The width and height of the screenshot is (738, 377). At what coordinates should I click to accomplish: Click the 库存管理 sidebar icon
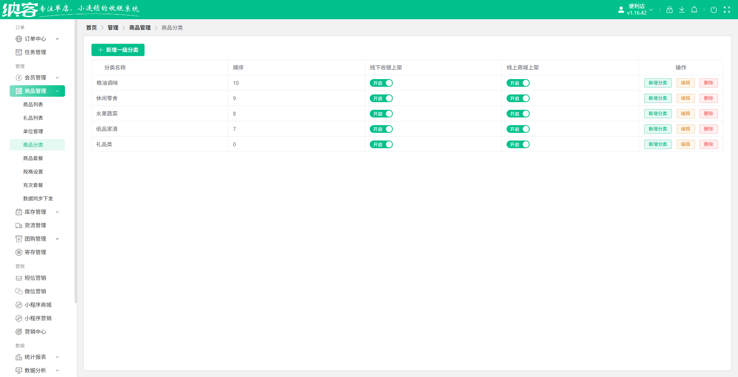19,212
